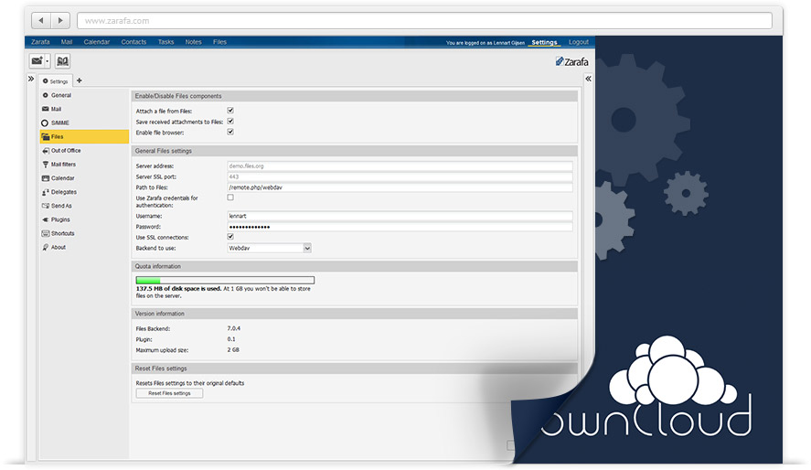Click the Quota information section header

point(354,266)
